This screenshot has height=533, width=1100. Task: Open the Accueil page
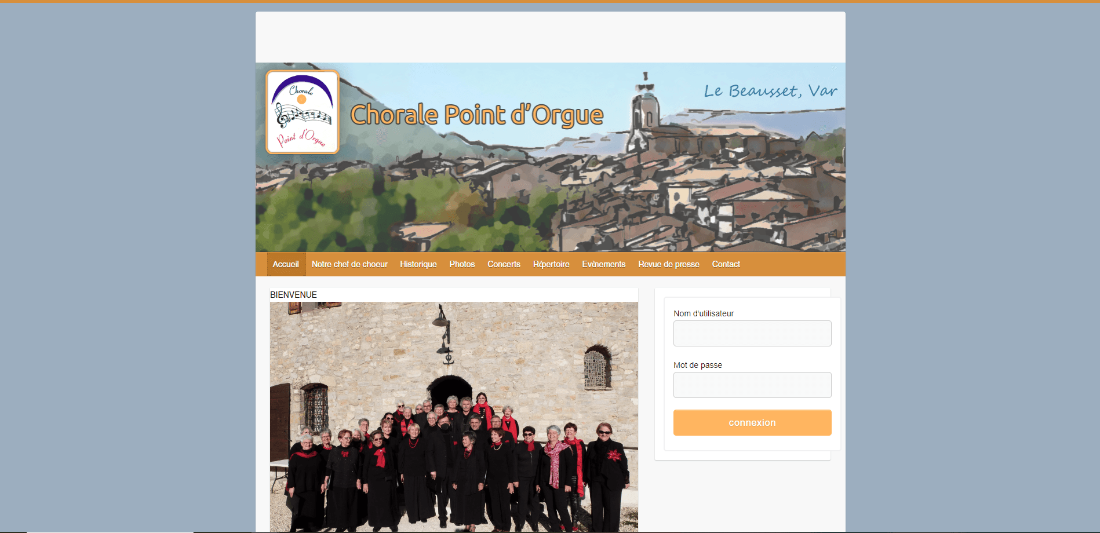286,264
